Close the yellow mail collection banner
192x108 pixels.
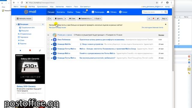click(166, 24)
